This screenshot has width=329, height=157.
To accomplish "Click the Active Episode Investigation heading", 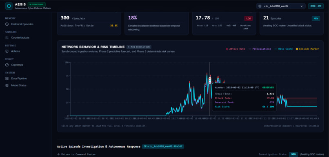I will tap(99, 146).
